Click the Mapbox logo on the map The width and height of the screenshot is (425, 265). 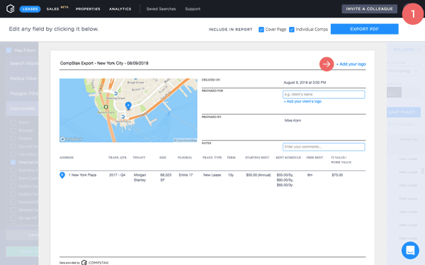[x=72, y=139]
